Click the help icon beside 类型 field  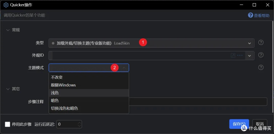[x=261, y=42]
